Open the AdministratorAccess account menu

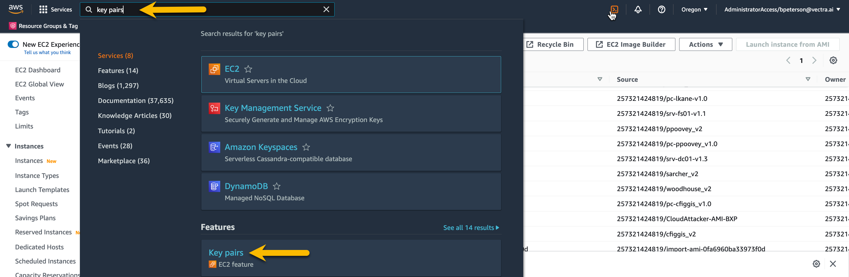point(781,9)
